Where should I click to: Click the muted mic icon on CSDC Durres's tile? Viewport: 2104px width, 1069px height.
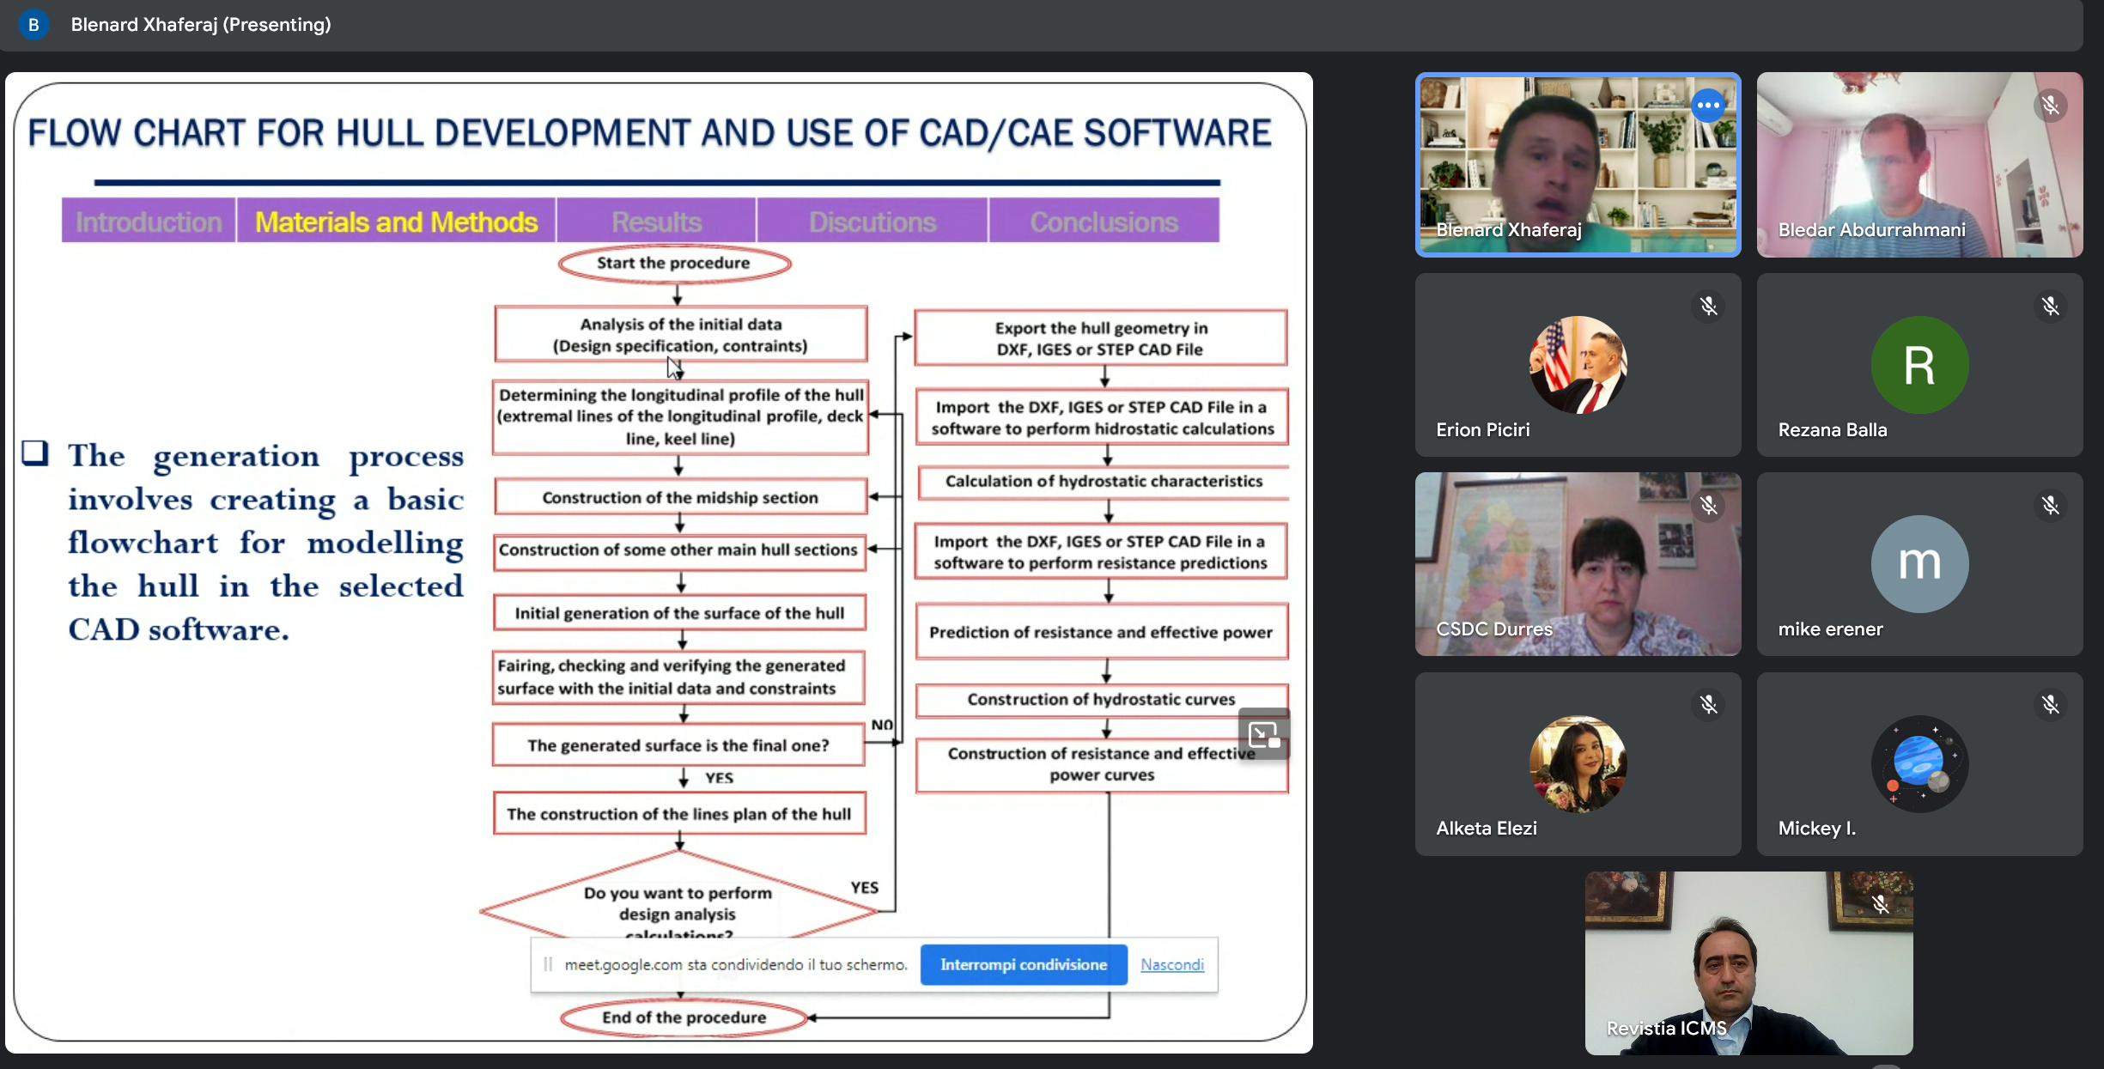point(1708,506)
